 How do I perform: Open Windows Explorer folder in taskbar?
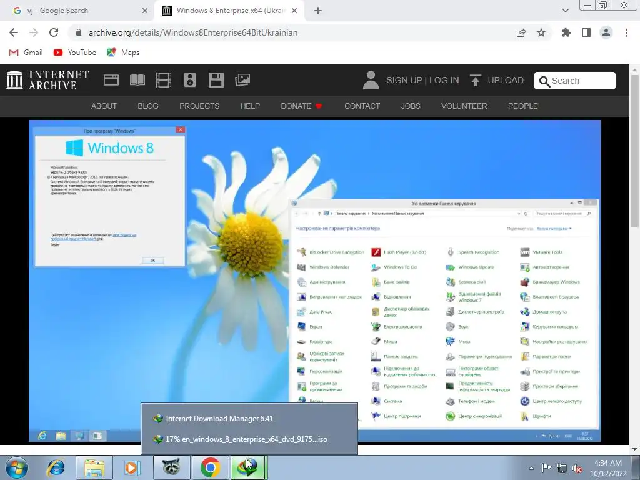click(x=94, y=467)
